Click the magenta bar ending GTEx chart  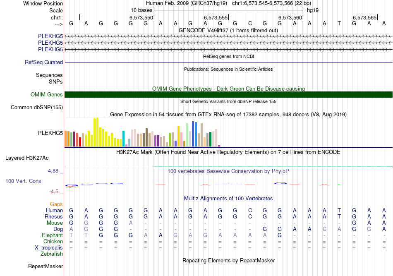pos(219,146)
